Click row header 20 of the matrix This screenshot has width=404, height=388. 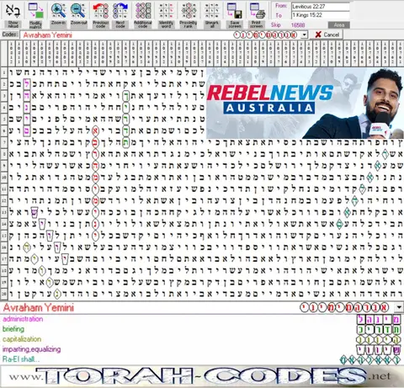pyautogui.click(x=4, y=294)
